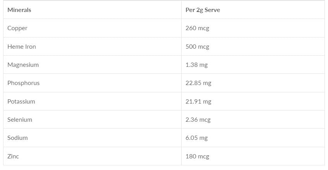Click the word Serve in header

tap(212, 10)
